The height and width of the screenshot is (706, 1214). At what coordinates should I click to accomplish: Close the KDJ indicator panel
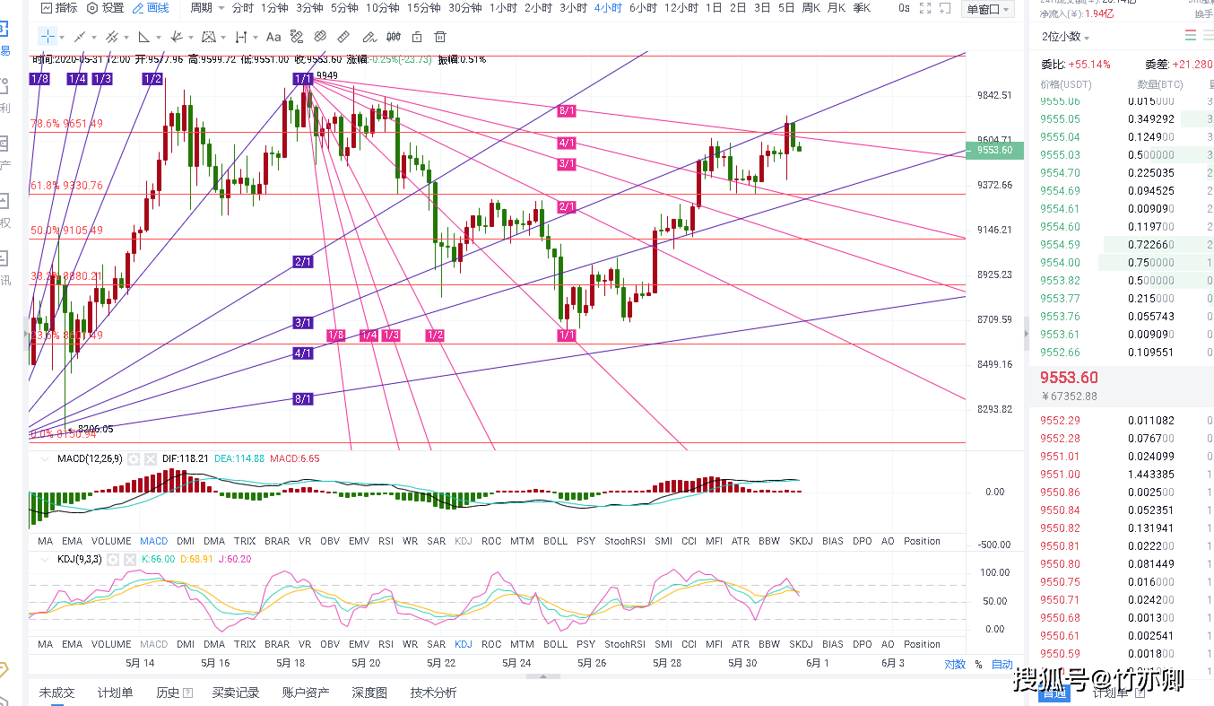(128, 559)
